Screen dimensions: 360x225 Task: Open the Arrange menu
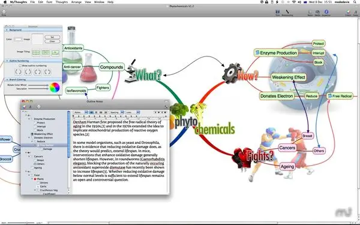point(76,2)
